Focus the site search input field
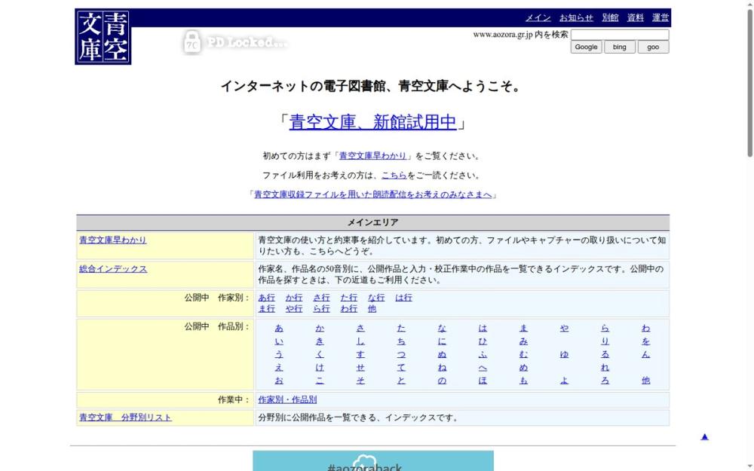Screen dimensions: 754x471 click(x=620, y=35)
